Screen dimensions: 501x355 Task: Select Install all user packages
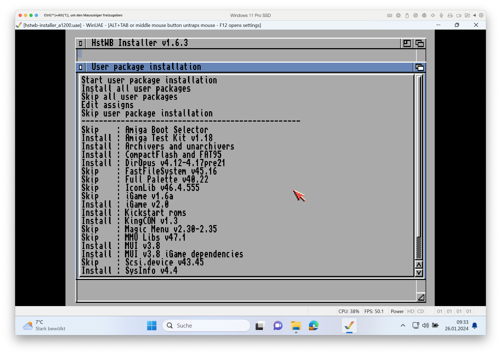(x=136, y=89)
